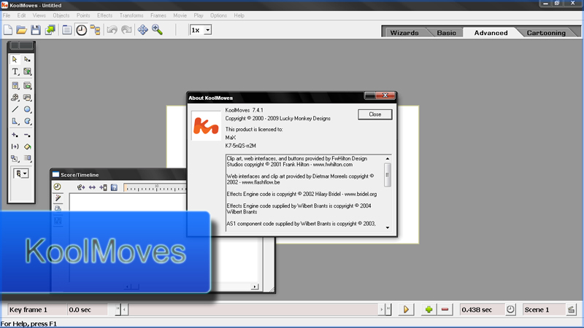Switch to the Basic tab
This screenshot has width=584, height=328.
(446, 33)
